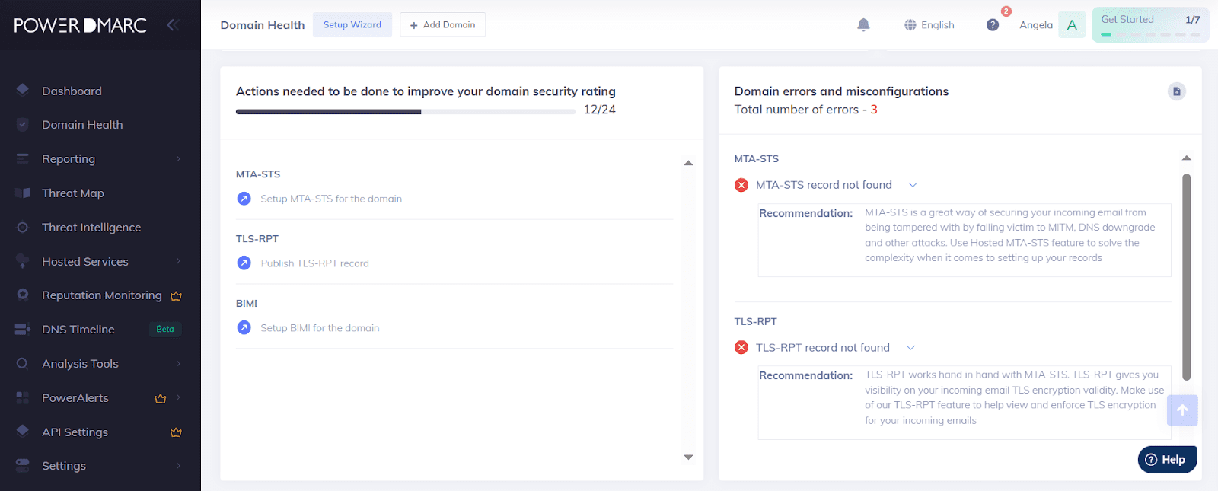Open the Setup MTA-STS arrow icon
Viewport: 1218px width, 491px height.
(x=244, y=199)
